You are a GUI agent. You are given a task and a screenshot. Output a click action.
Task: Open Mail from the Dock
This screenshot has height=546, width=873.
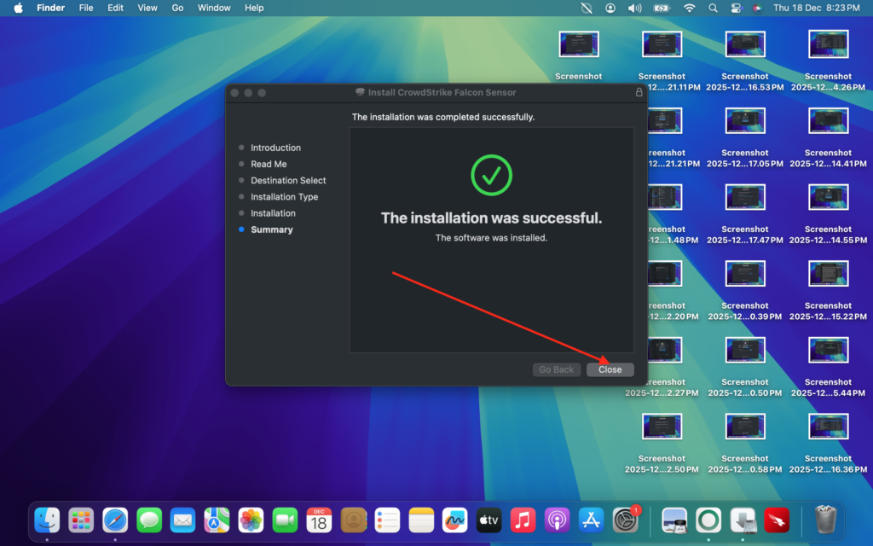[182, 520]
